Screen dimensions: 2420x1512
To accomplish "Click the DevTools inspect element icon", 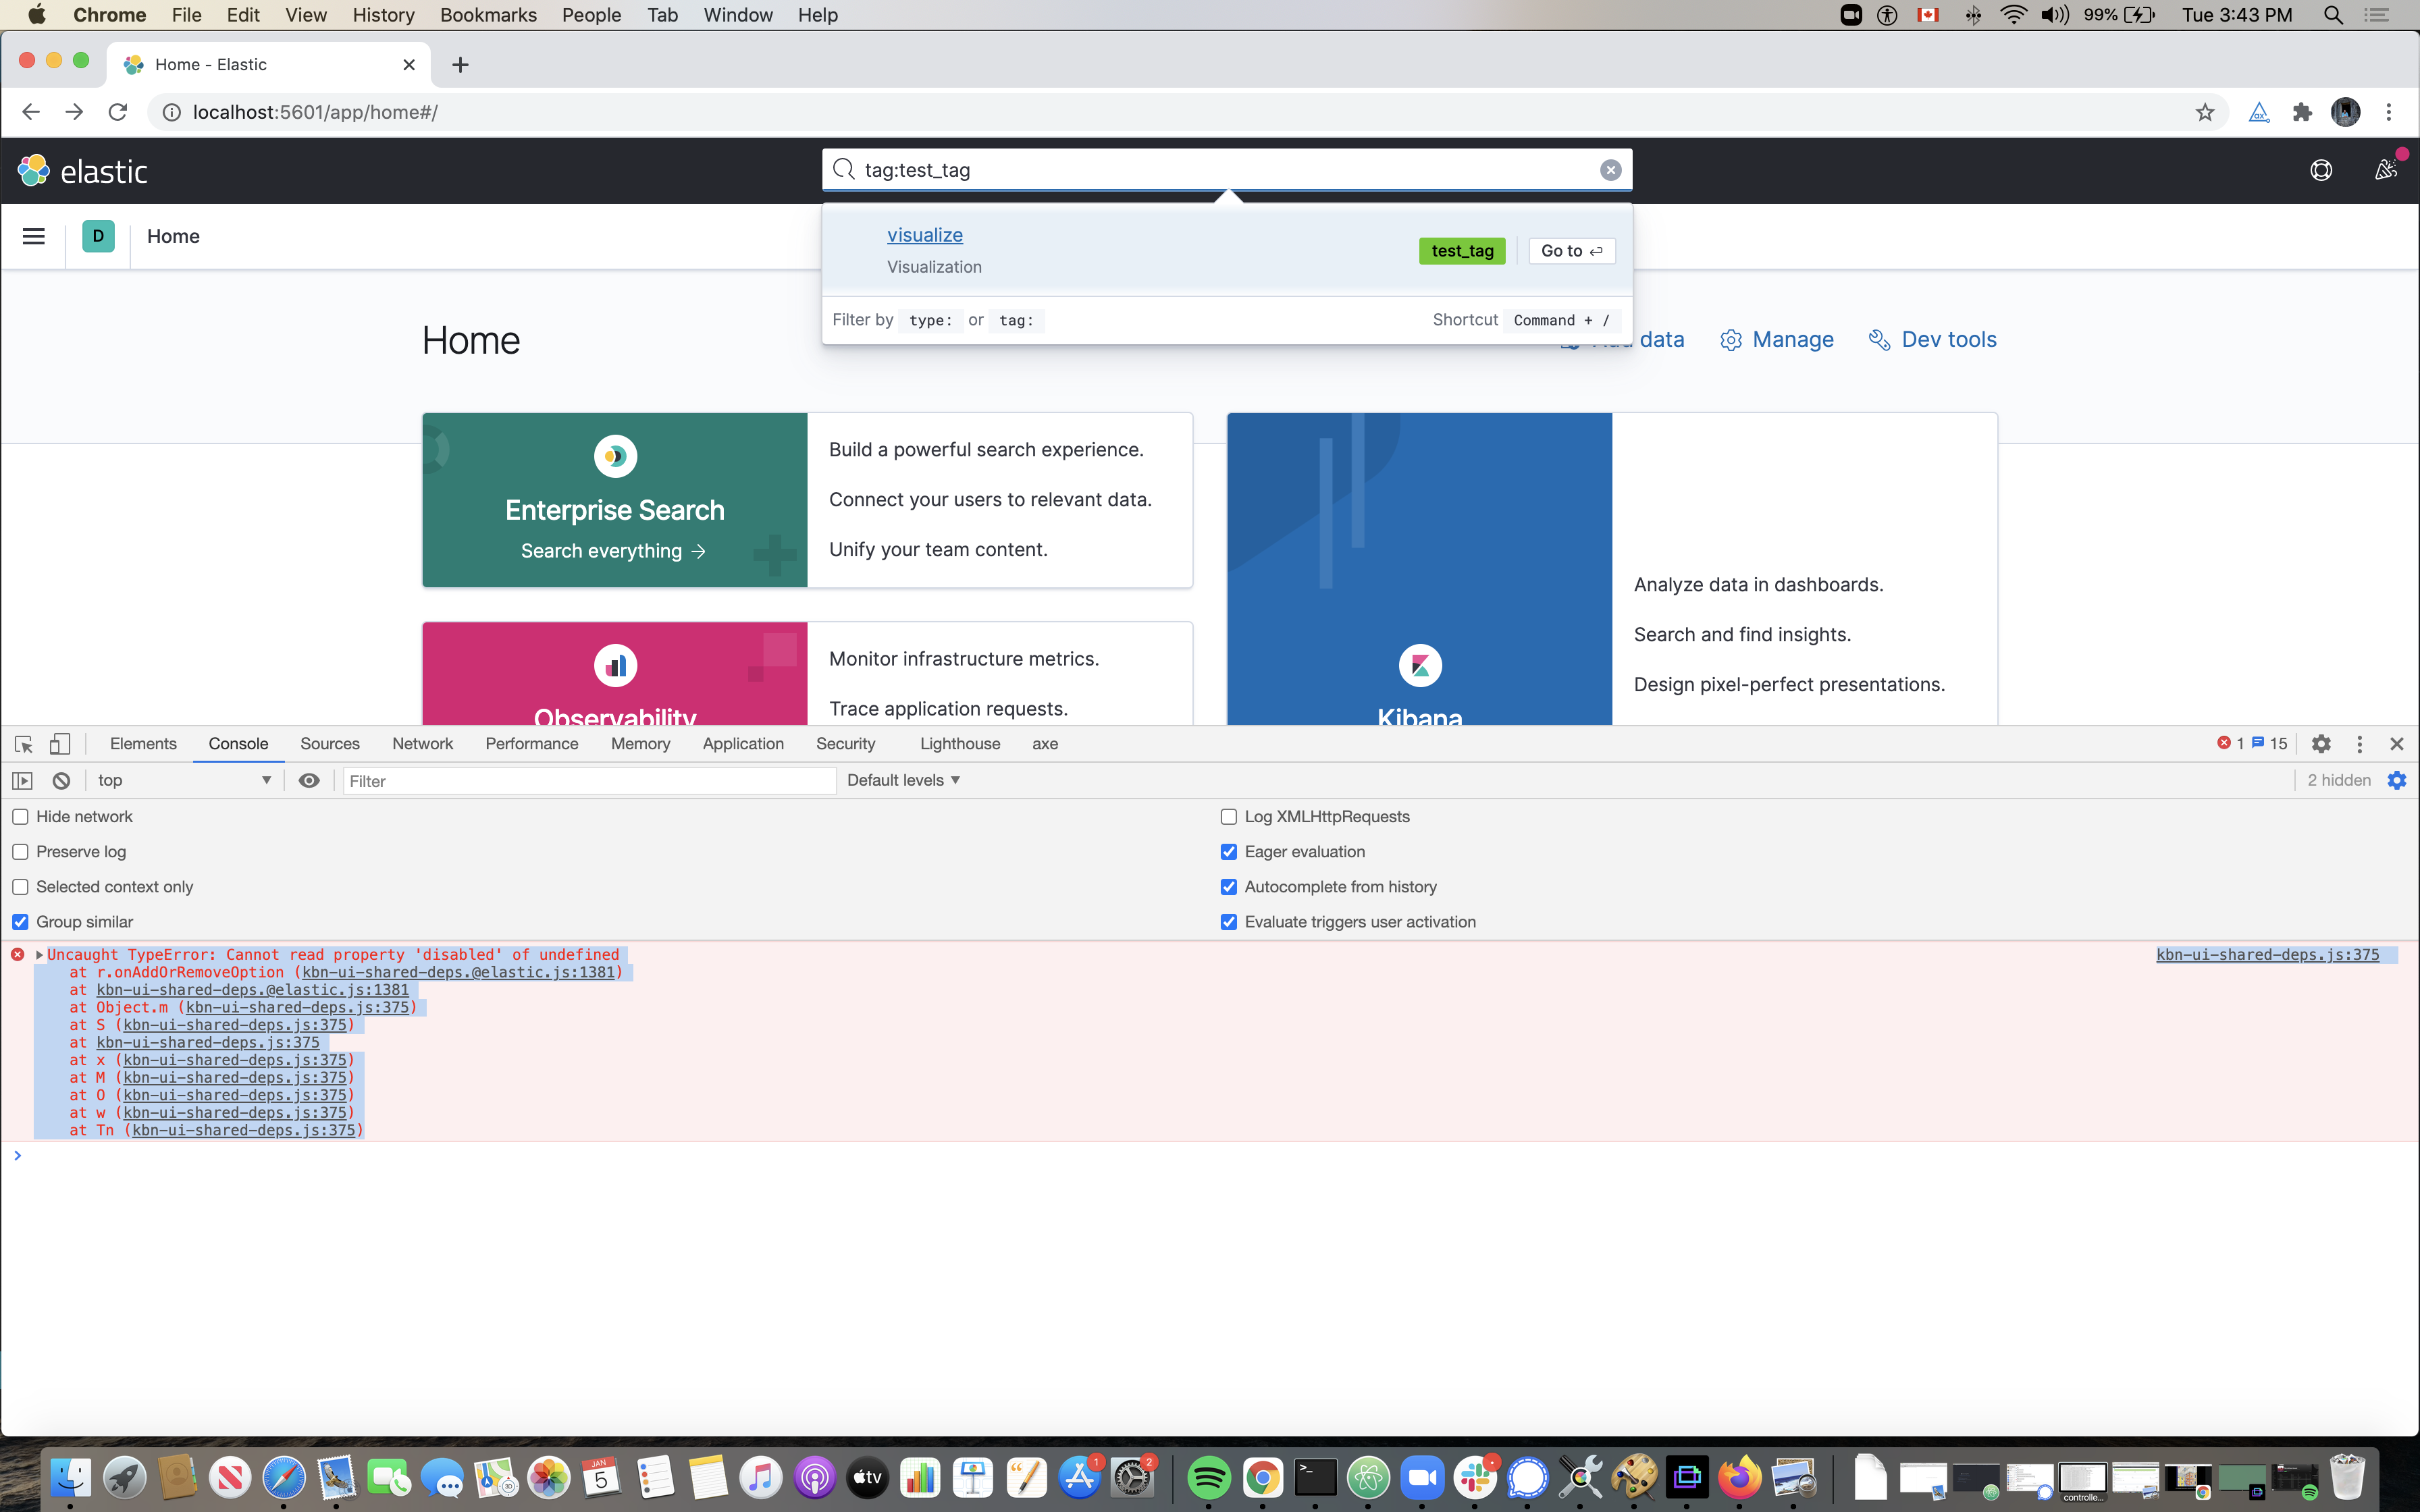I will pyautogui.click(x=24, y=744).
